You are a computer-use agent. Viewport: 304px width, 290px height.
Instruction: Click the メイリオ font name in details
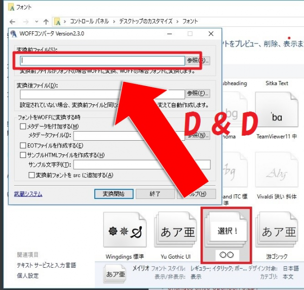click(x=141, y=268)
